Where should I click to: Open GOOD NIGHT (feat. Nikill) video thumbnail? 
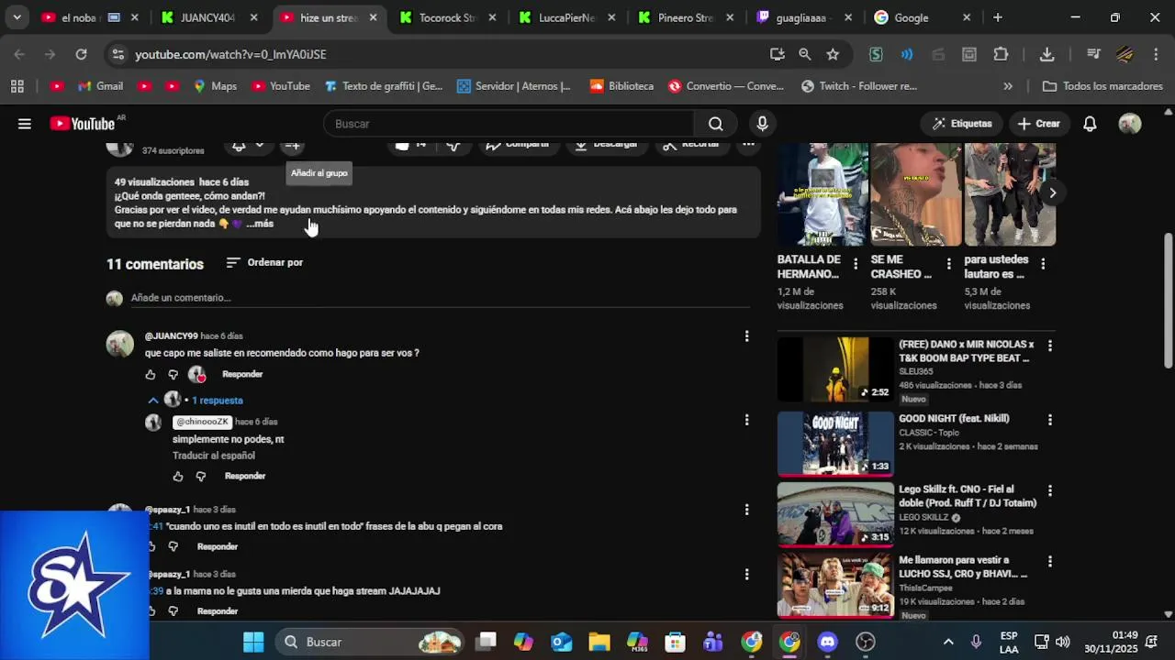tap(835, 444)
